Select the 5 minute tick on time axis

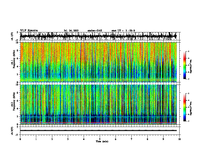(x=100, y=139)
